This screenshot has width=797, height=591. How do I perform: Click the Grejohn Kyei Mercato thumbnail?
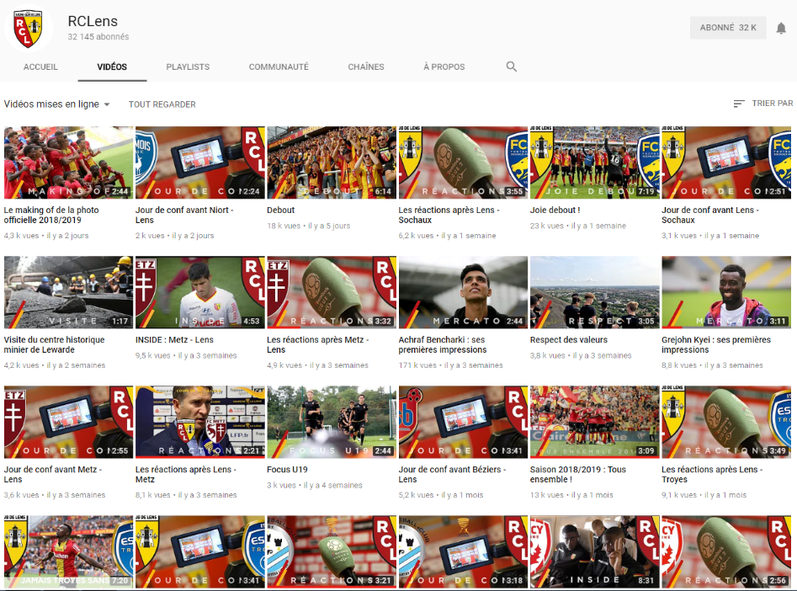pos(725,292)
